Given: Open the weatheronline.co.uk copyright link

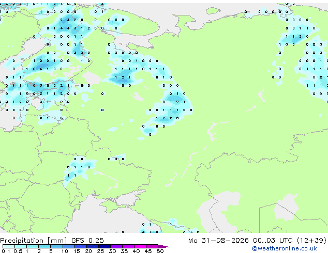Looking at the screenshot, I should [285, 248].
